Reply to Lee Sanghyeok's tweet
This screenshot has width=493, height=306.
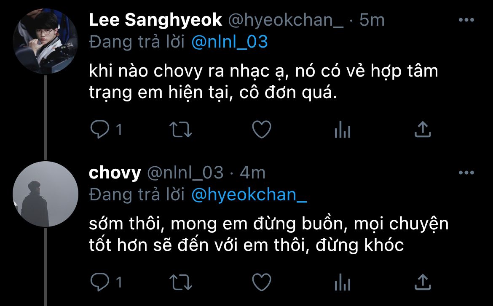(x=100, y=130)
